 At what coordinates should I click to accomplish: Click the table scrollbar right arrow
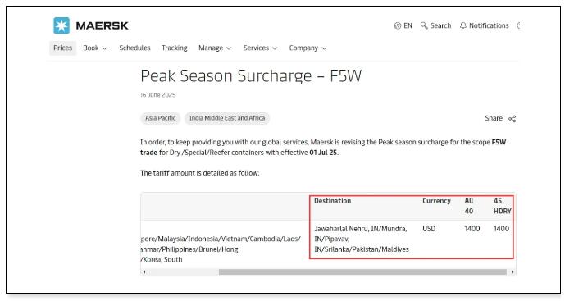(512, 272)
